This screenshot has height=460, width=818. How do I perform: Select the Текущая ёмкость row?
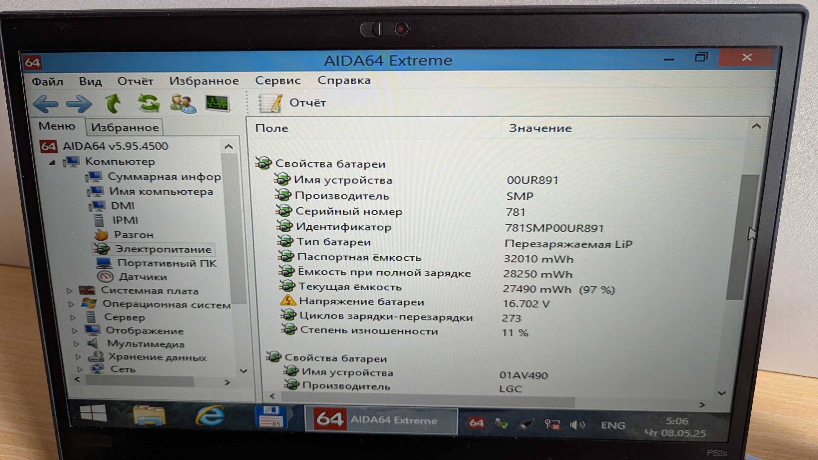click(x=447, y=287)
